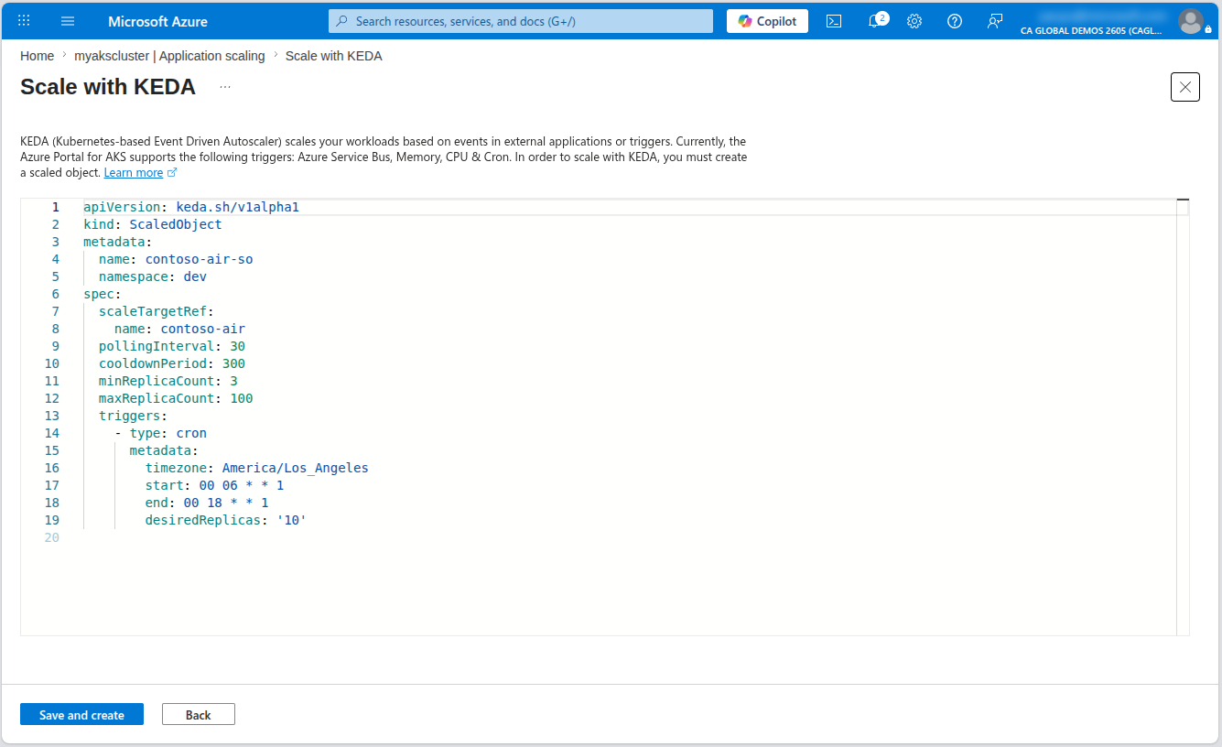The image size is (1222, 747).
Task: Go to Home breadcrumb
Action: [37, 56]
